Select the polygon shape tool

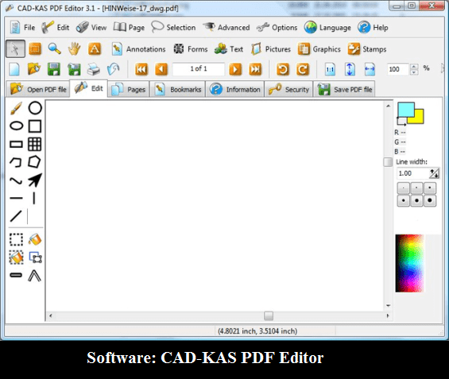[x=34, y=162]
